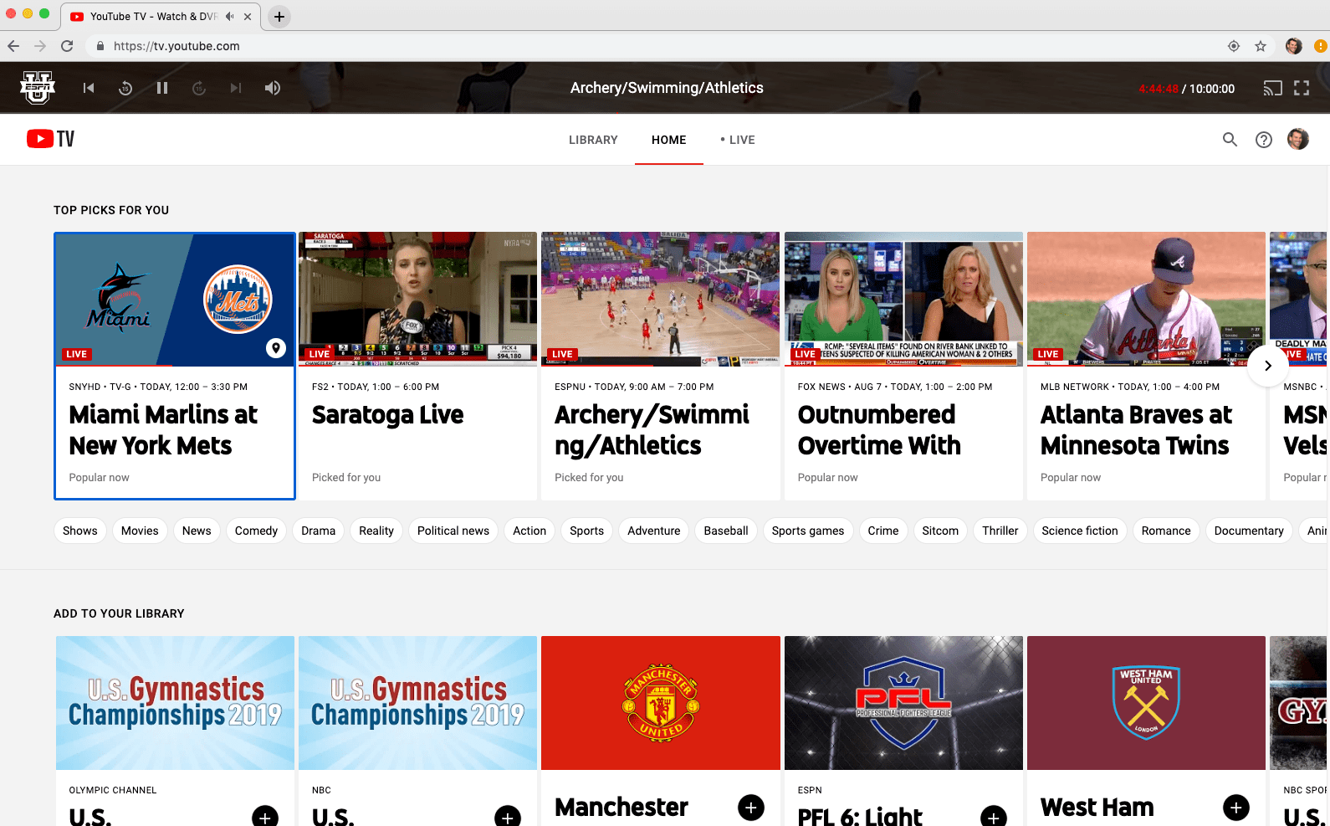Image resolution: width=1330 pixels, height=826 pixels.
Task: Filter by the Shows chip
Action: click(80, 531)
